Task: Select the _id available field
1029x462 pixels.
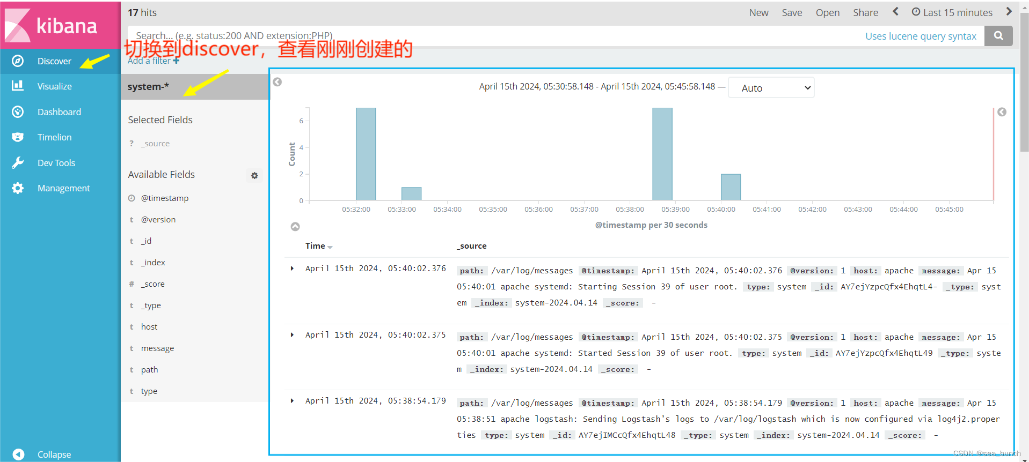Action: point(146,241)
